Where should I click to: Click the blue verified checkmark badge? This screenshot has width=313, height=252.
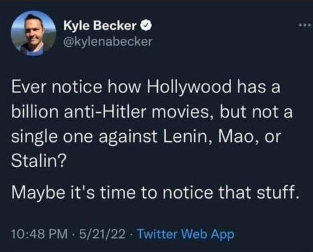pos(147,25)
